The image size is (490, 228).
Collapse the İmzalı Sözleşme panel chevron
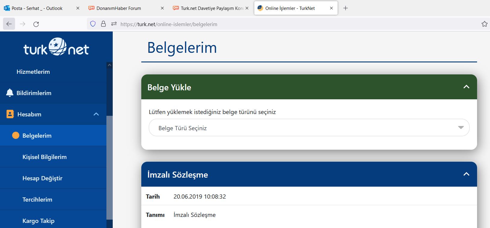point(466,174)
